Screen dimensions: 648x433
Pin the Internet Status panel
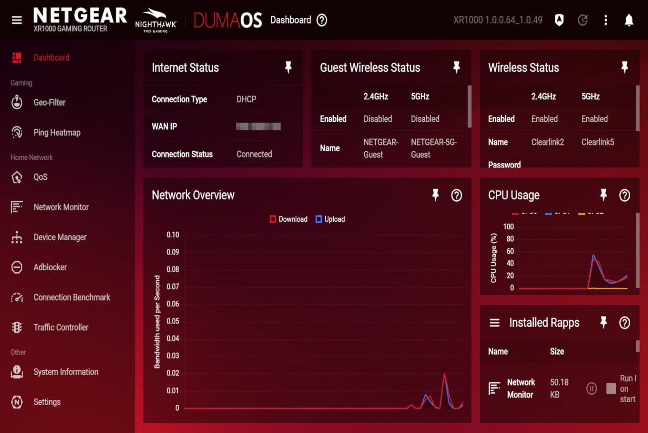coord(289,67)
